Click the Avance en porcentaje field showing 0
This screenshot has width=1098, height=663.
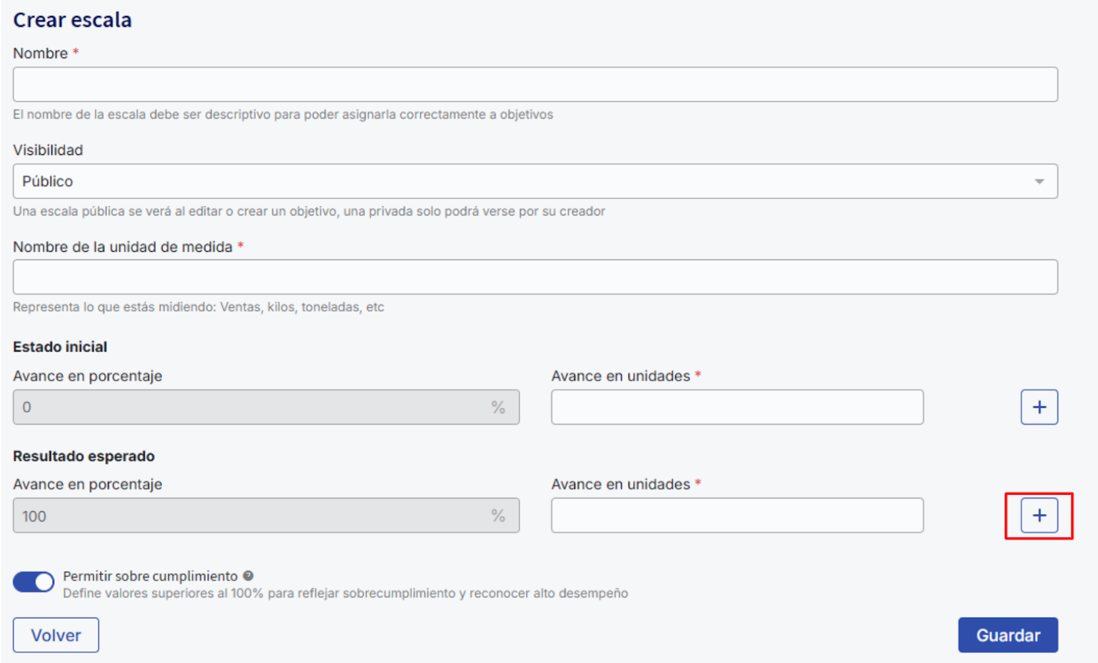click(254, 407)
